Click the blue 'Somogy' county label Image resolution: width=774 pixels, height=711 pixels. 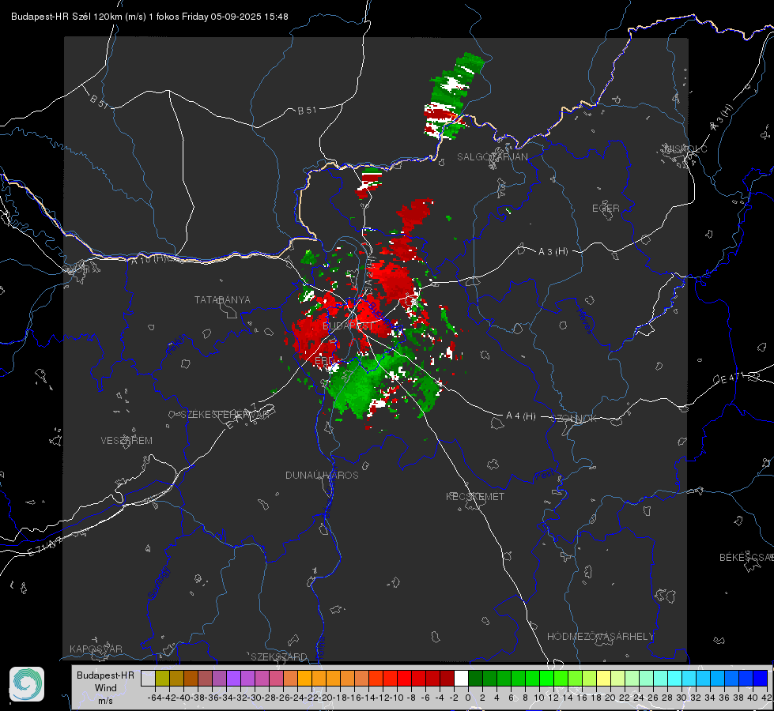click(x=159, y=583)
